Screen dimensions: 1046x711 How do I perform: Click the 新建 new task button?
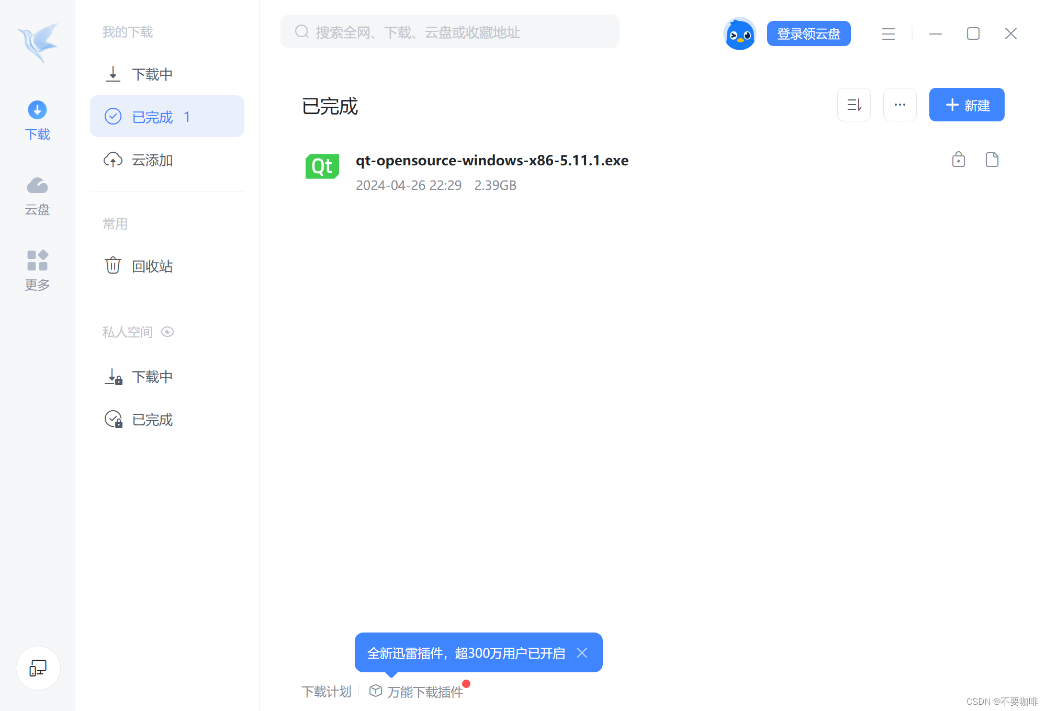click(966, 105)
